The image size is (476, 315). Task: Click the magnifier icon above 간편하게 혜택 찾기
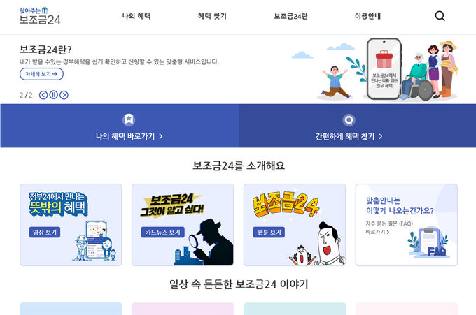tap(349, 120)
